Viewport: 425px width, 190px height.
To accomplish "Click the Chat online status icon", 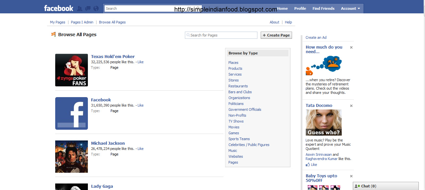I will click(357, 186).
